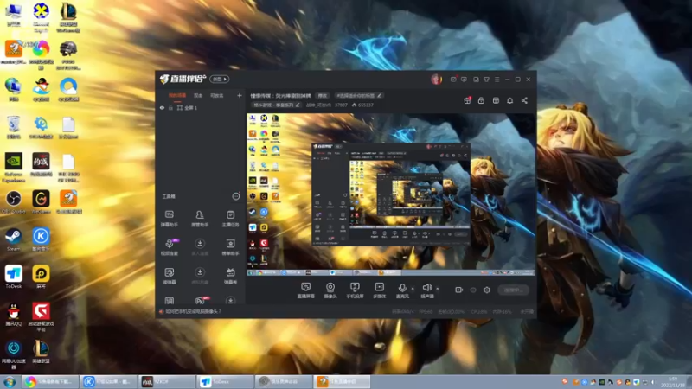Open the settings gear beside start button

coord(487,290)
